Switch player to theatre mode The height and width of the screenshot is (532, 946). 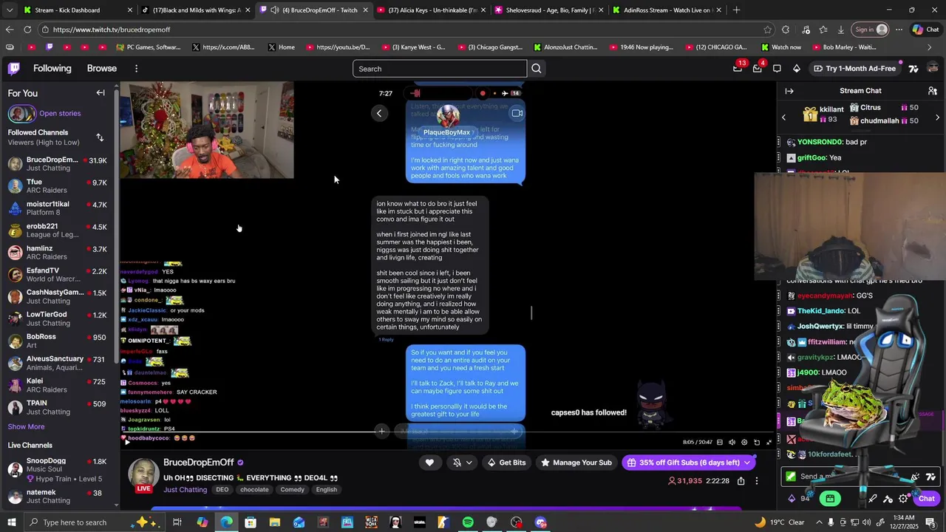click(x=756, y=442)
